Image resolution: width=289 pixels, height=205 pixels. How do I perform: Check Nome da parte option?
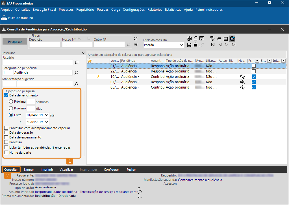6,153
